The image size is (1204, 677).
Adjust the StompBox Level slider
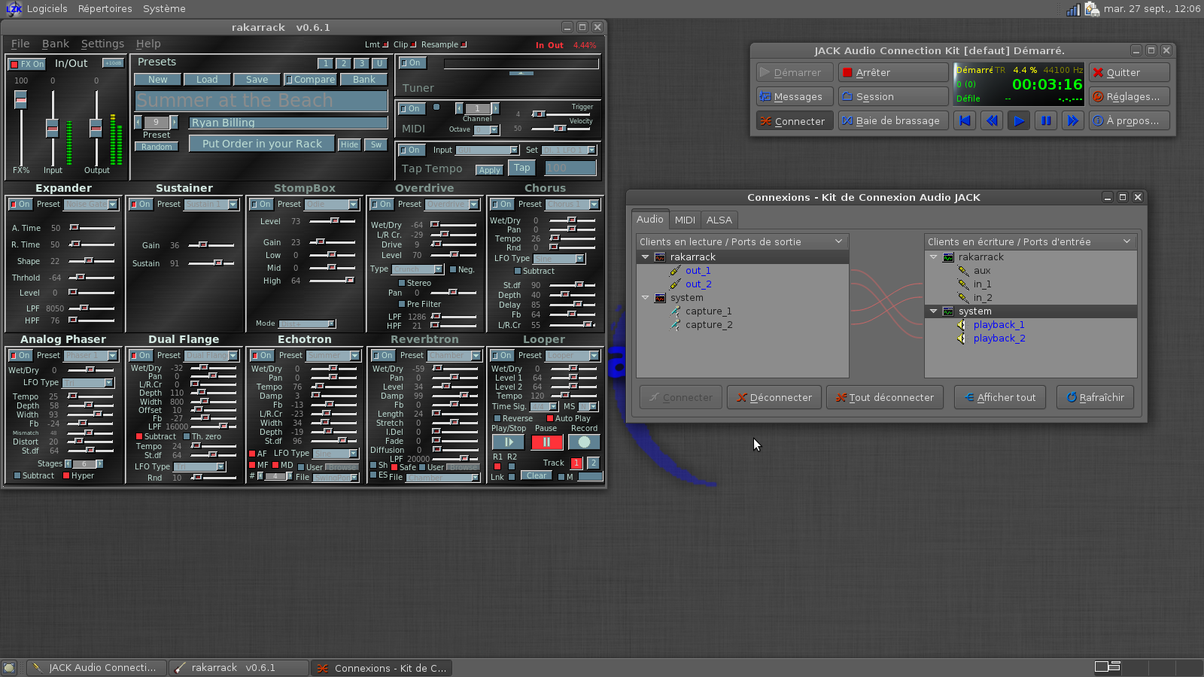tap(333, 221)
